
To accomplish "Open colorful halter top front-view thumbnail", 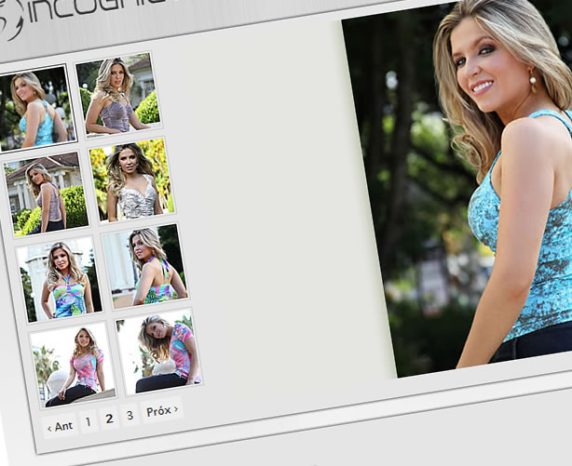I will [60, 279].
